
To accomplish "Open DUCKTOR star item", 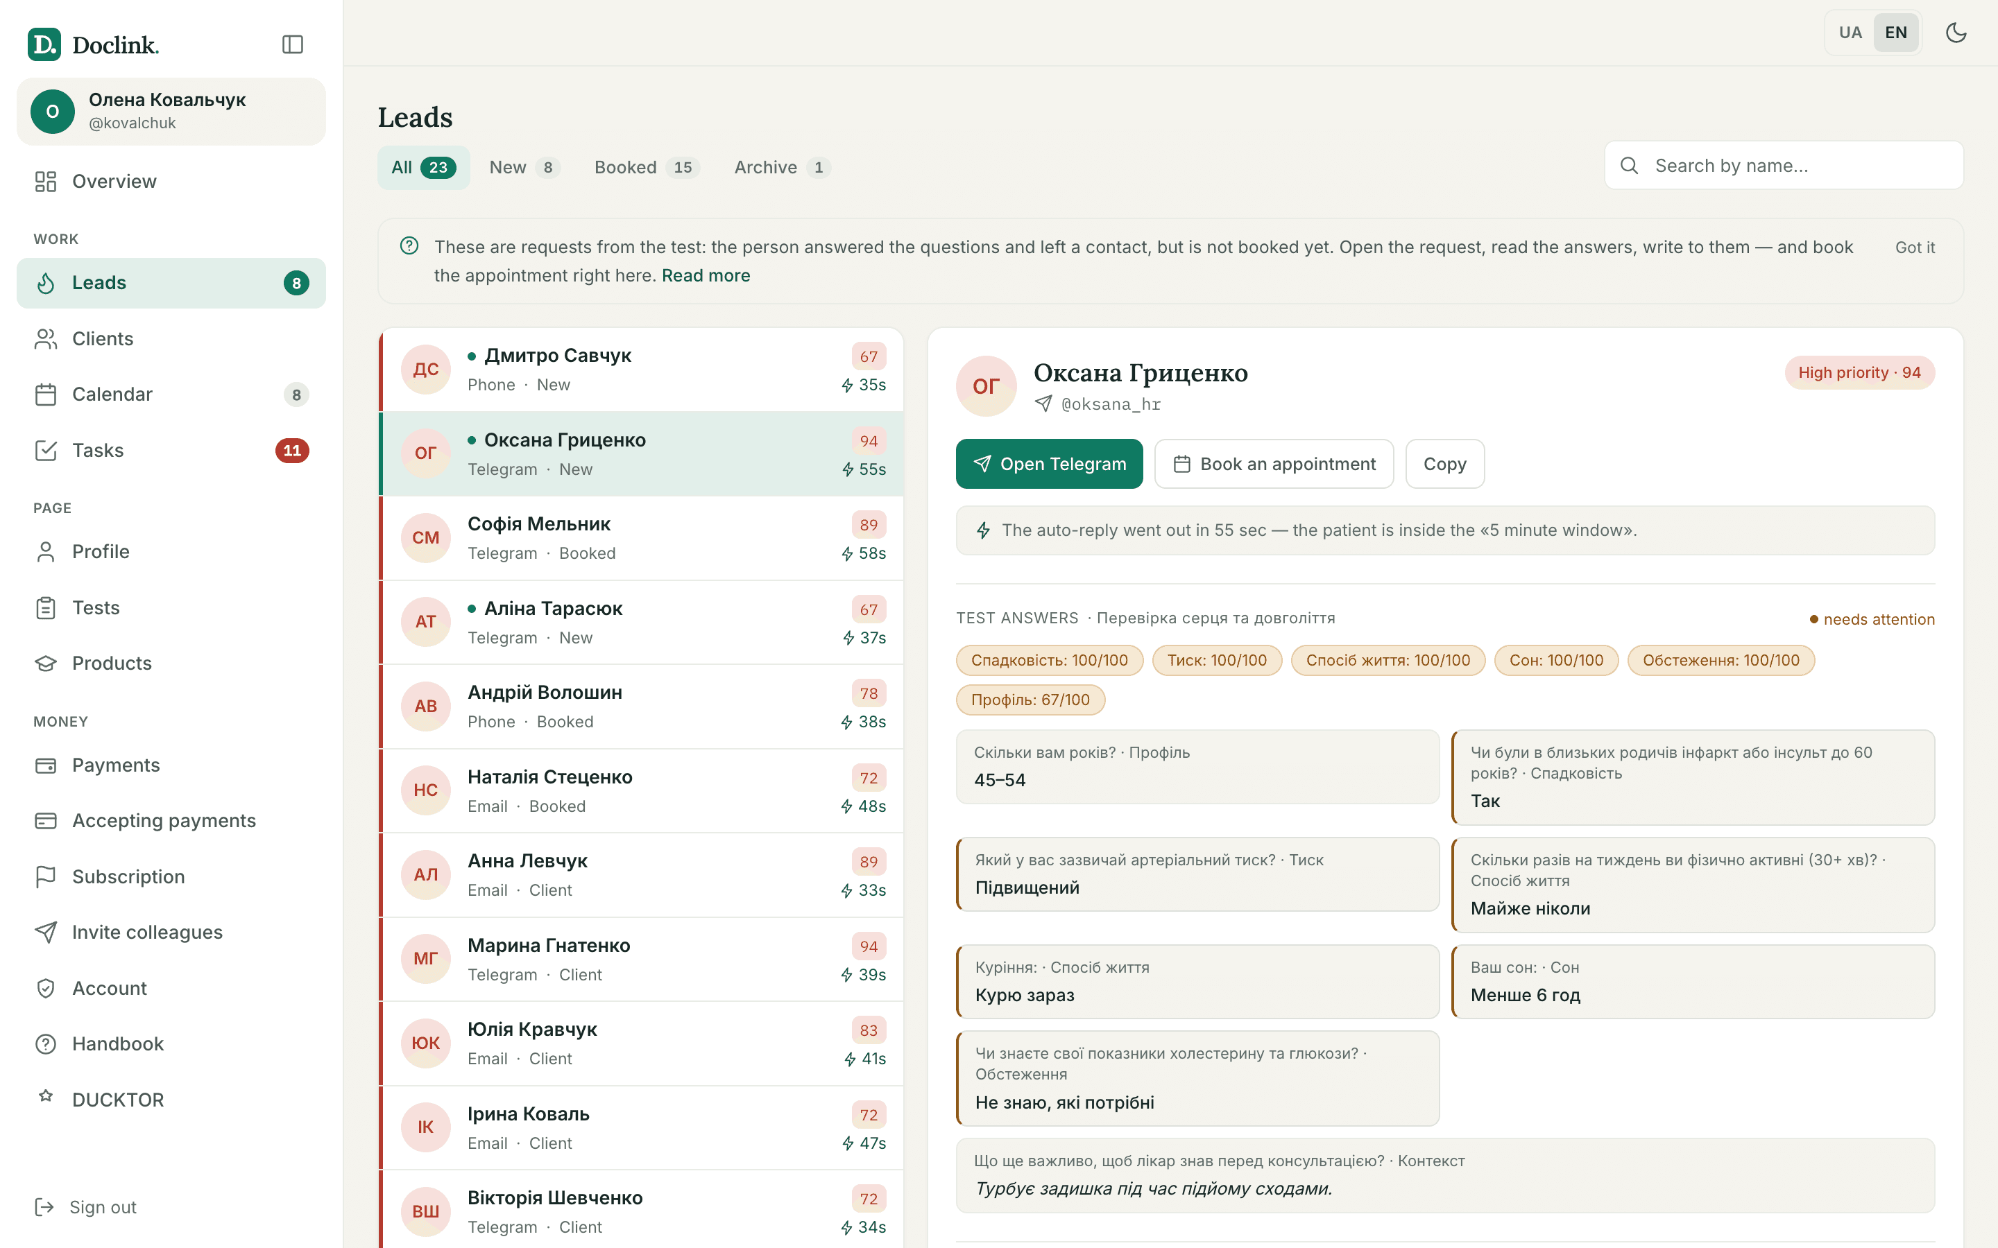I will pyautogui.click(x=171, y=1100).
